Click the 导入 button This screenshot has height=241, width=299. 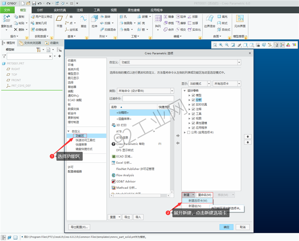click(138, 217)
